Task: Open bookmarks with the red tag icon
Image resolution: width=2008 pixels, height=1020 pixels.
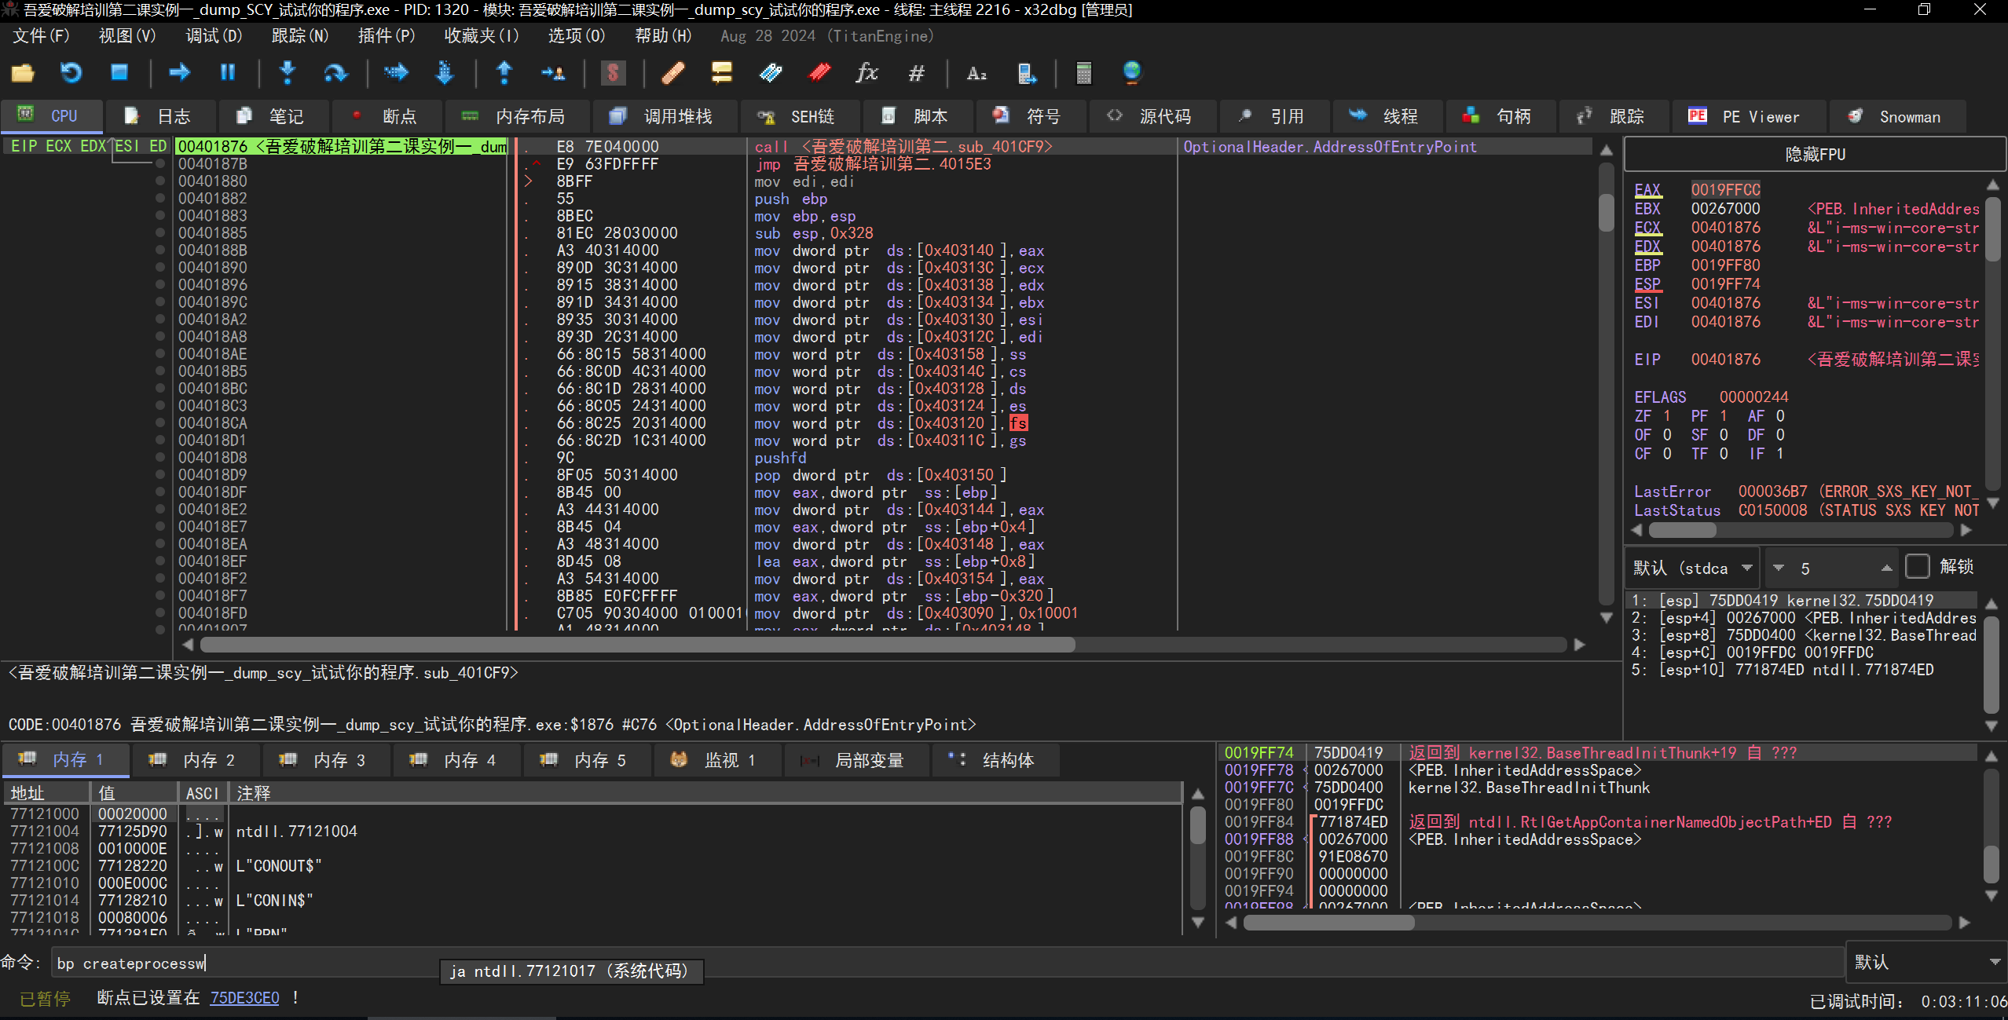Action: (819, 73)
